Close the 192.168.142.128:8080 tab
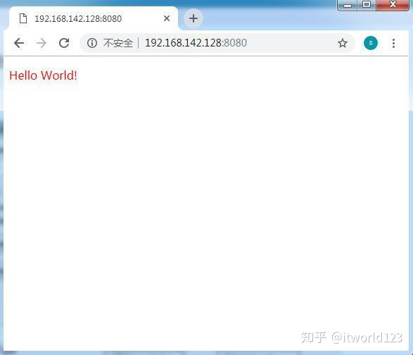 (x=167, y=18)
